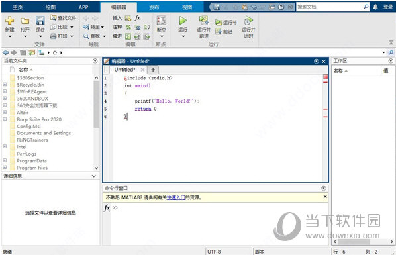Expand the $Recycle.Bin folder
The height and width of the screenshot is (255, 396).
point(5,84)
